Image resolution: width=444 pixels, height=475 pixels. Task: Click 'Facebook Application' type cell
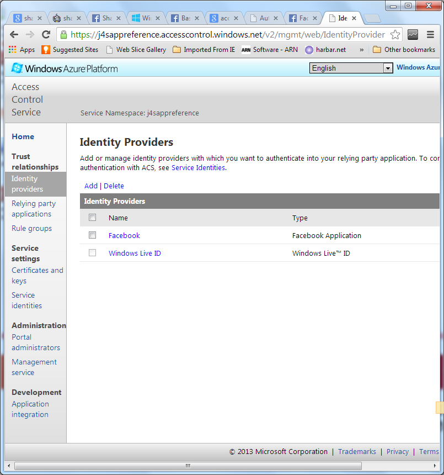(x=327, y=235)
